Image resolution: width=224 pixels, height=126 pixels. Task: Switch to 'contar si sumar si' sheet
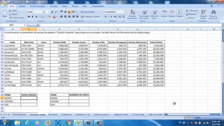click(x=101, y=114)
